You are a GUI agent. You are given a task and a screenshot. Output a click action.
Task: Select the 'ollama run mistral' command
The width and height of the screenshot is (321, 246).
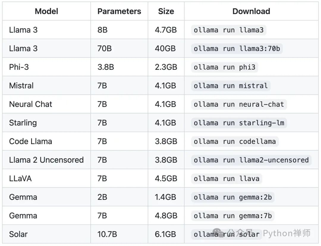coord(231,86)
